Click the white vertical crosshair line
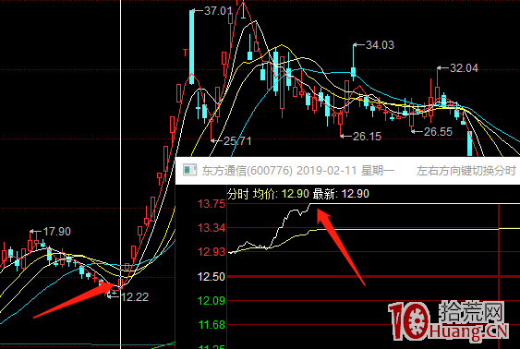 (120, 174)
